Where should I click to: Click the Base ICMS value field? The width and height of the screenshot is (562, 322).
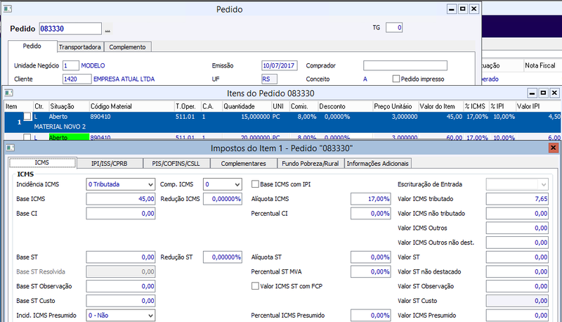(120, 199)
